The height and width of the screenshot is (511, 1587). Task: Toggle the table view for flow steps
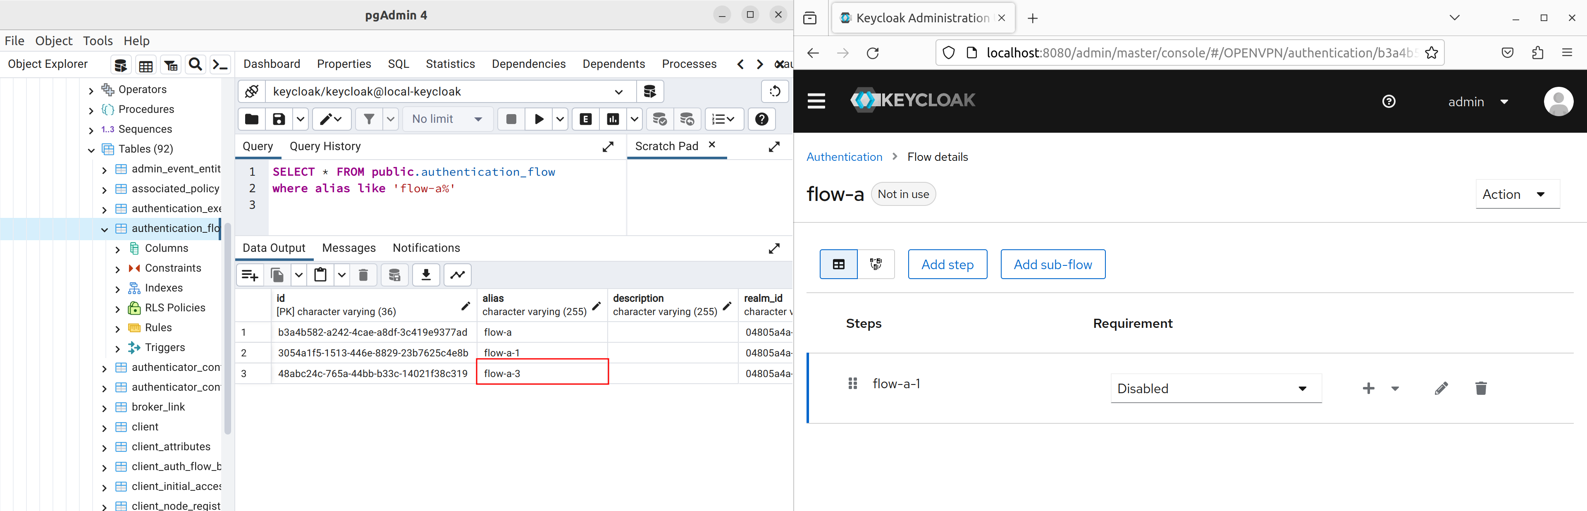coord(838,264)
